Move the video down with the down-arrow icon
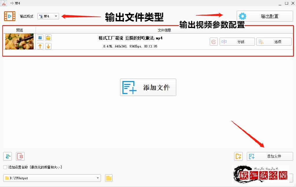This screenshot has height=187, width=296. pyautogui.click(x=48, y=46)
